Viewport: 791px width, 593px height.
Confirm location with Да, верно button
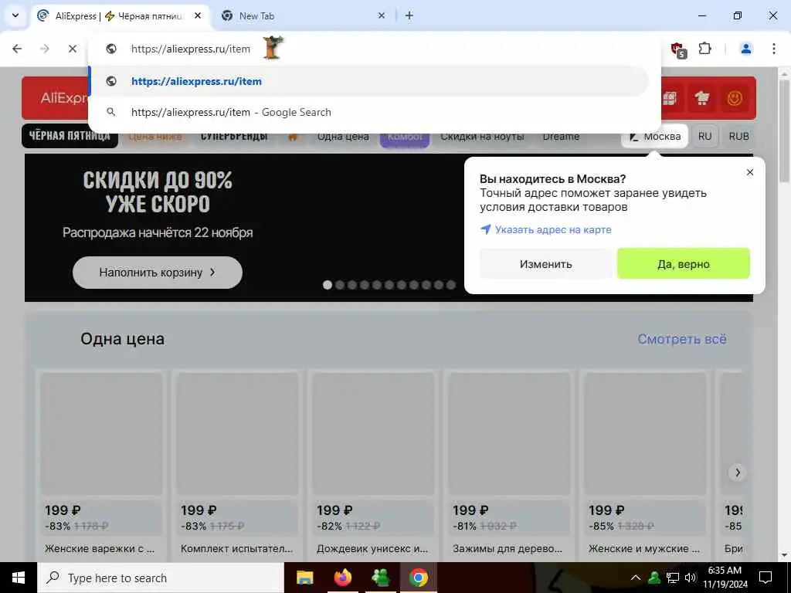pos(684,264)
